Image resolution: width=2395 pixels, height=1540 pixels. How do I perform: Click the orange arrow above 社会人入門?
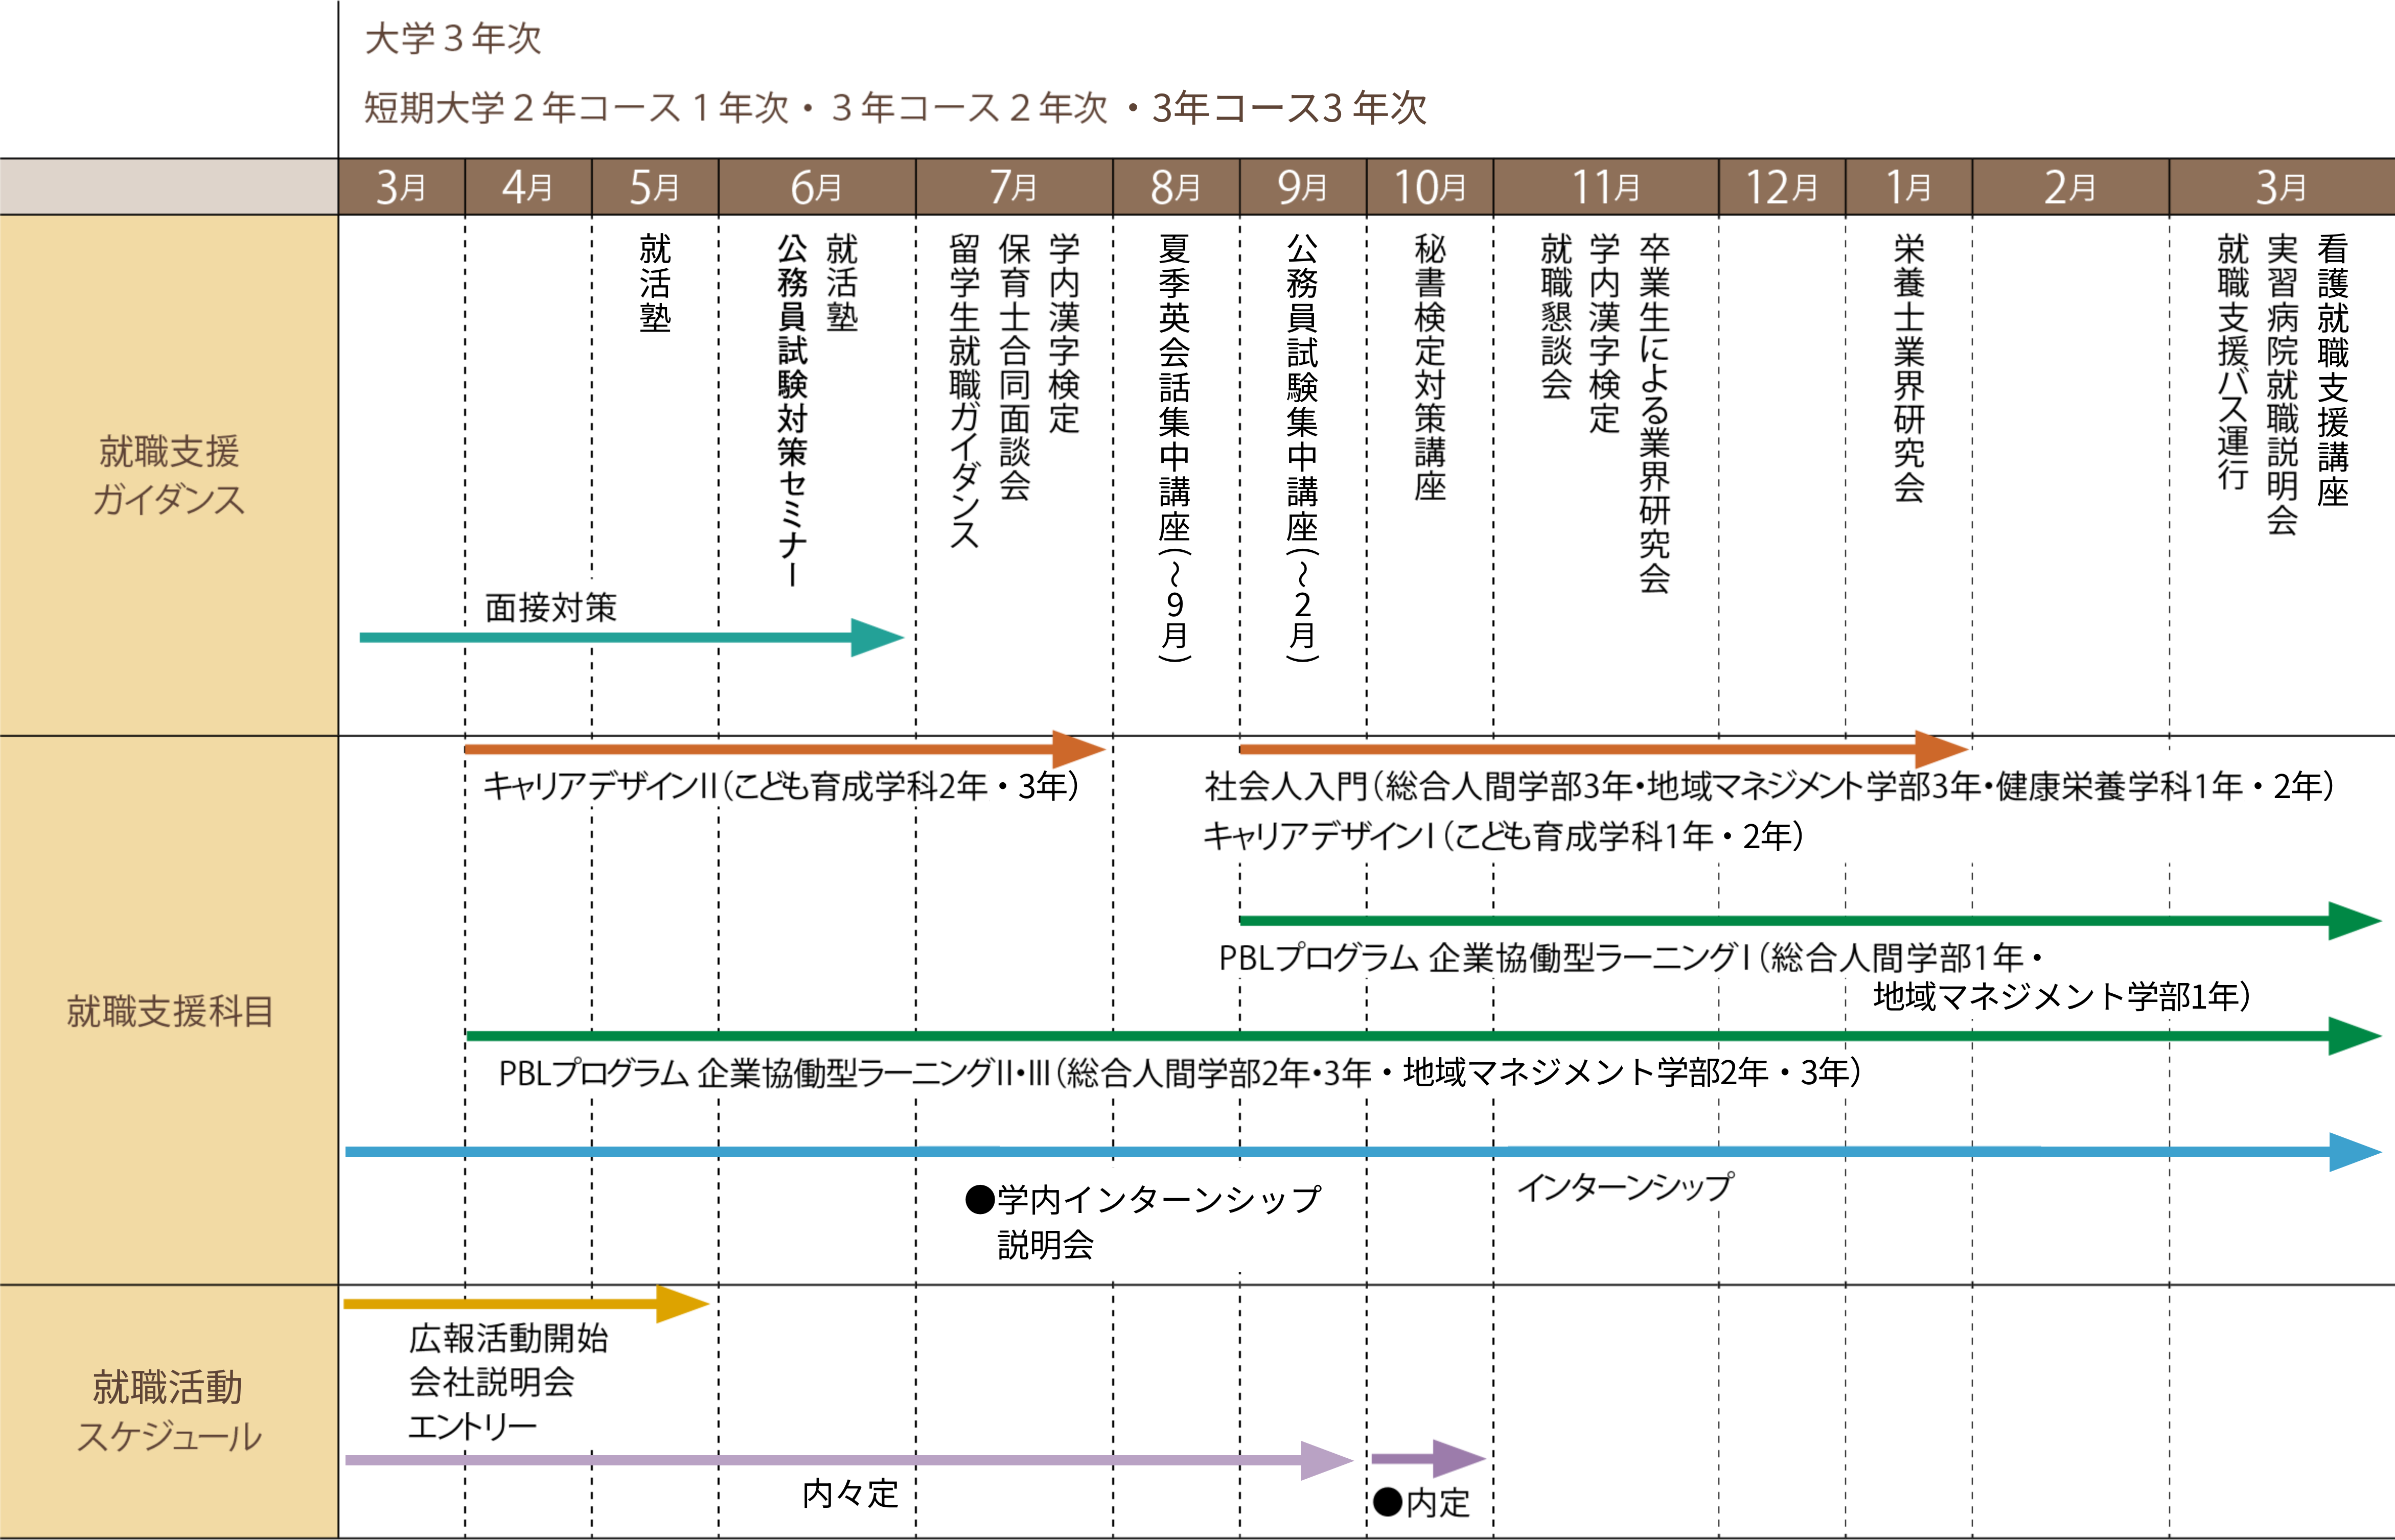(x=1604, y=748)
